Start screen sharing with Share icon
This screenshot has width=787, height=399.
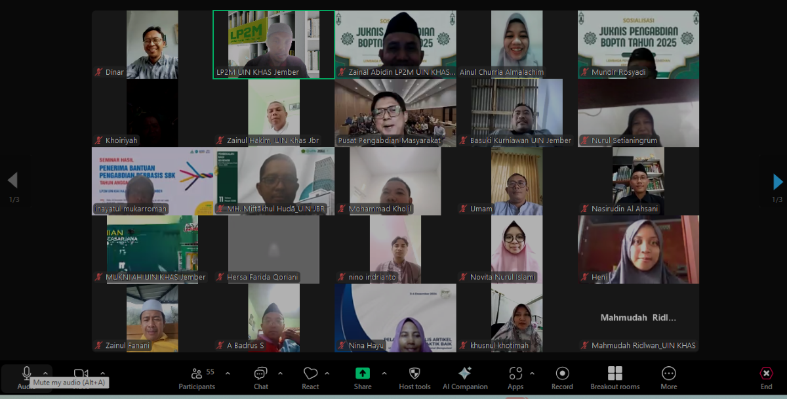363,373
